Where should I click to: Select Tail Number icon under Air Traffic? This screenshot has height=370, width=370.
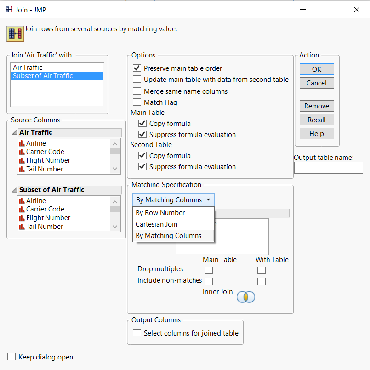coord(22,169)
